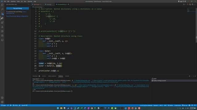Open the Extensions view
The image size is (197, 110).
2,23
